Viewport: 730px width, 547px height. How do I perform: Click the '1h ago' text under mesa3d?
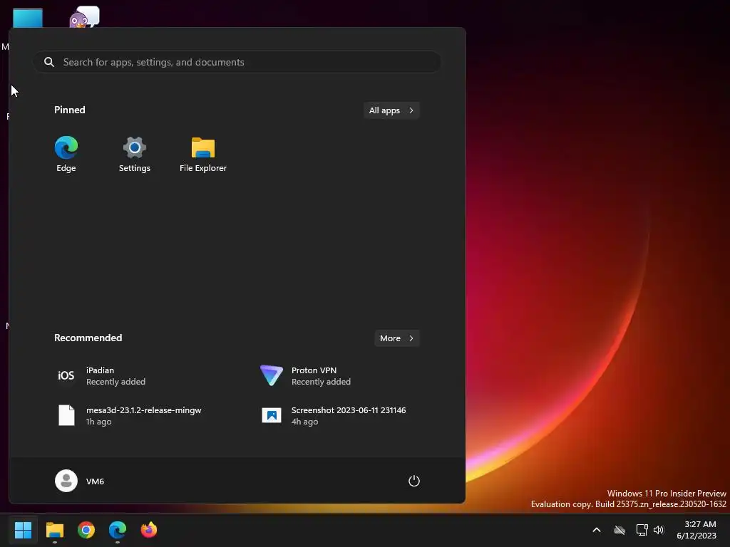(98, 422)
